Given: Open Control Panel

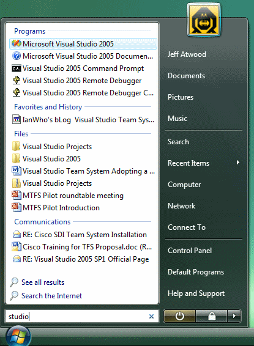Looking at the screenshot, I should click(190, 251).
